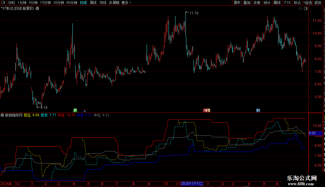Click the 11.70 high price label
This screenshot has width=325, height=187.
click(194, 13)
